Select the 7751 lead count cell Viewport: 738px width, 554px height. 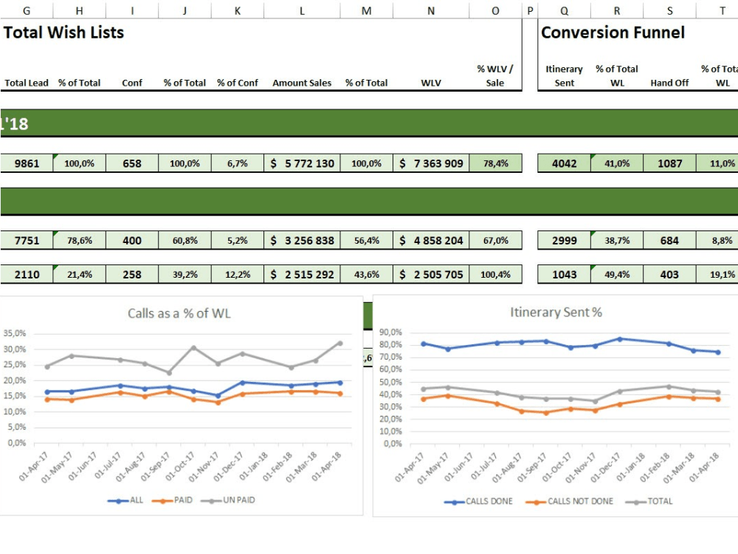[27, 239]
